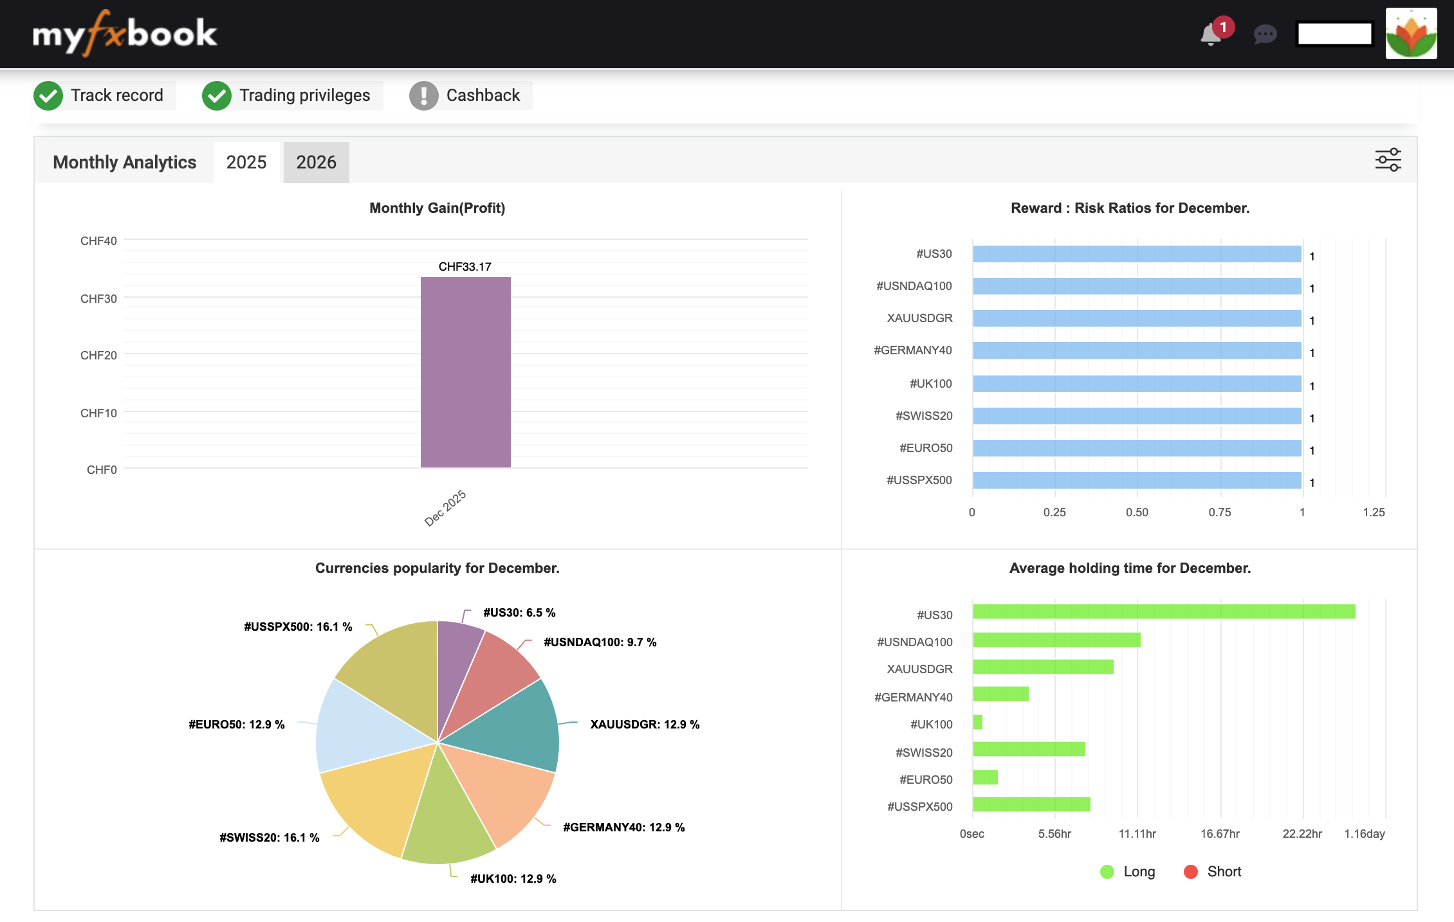Open the notifications bell
This screenshot has width=1454, height=922.
point(1211,34)
